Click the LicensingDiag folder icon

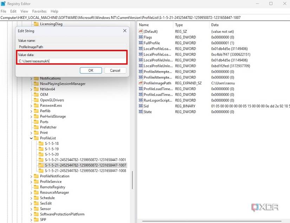point(36,24)
